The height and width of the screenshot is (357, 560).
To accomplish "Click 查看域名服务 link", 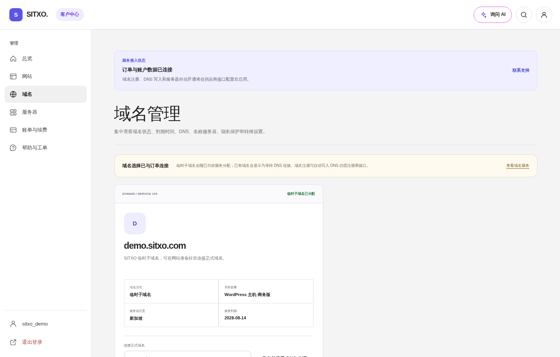I will [x=518, y=166].
